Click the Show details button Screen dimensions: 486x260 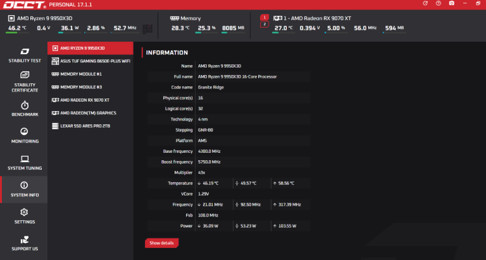tap(161, 243)
